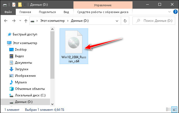Open the Customize Quick Access Toolbar dropdown
The width and height of the screenshot is (179, 113).
pos(25,5)
